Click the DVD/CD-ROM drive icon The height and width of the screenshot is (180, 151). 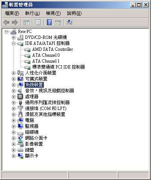click(20, 37)
